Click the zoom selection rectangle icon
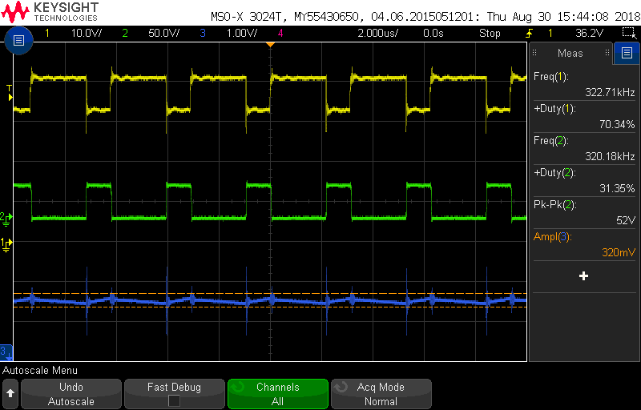Viewport: 641px width, 410px height. [627, 33]
